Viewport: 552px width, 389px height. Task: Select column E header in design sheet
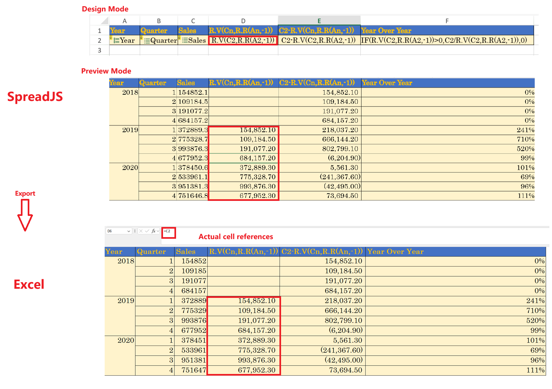[x=319, y=21]
